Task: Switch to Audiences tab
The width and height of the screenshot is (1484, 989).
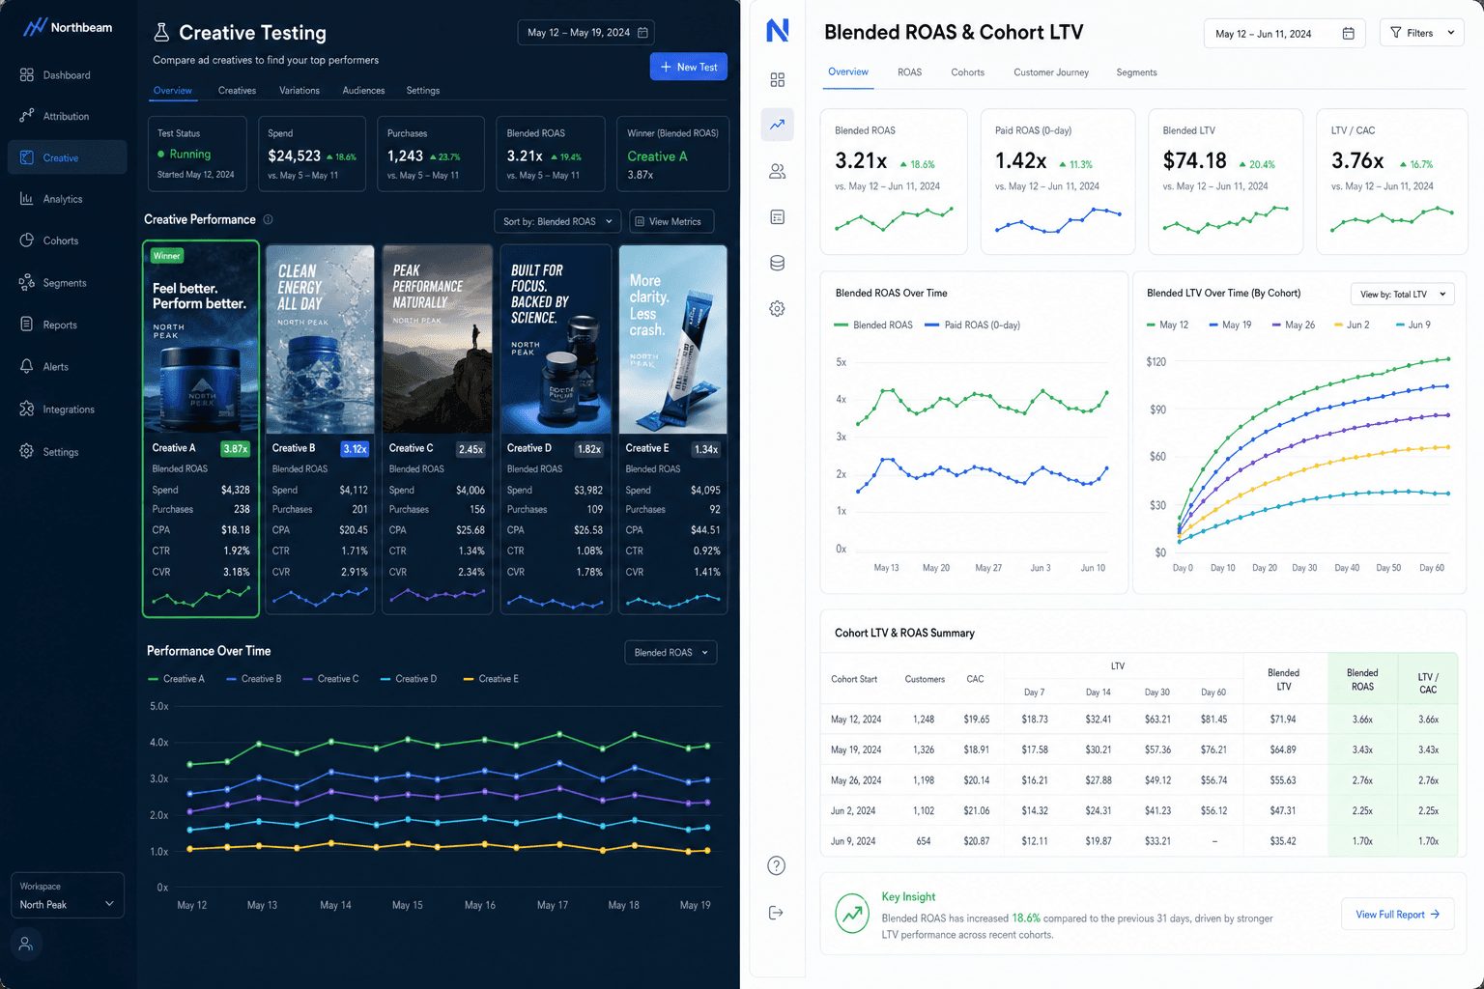Action: [363, 91]
